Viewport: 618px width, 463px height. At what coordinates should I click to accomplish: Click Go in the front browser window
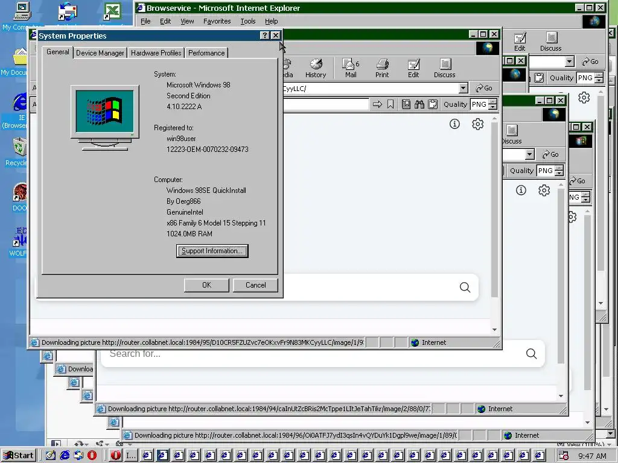coord(484,88)
